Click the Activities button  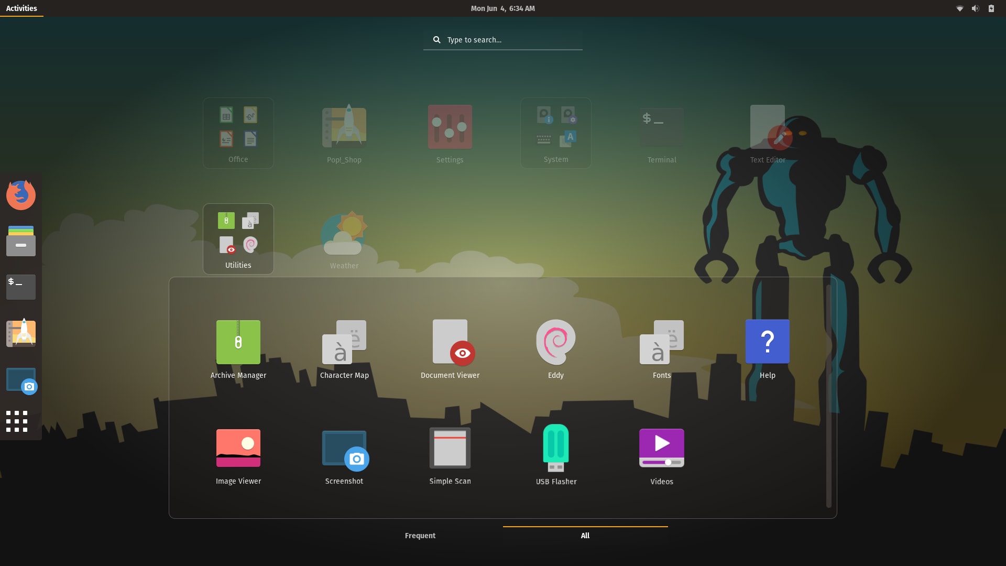pos(21,8)
